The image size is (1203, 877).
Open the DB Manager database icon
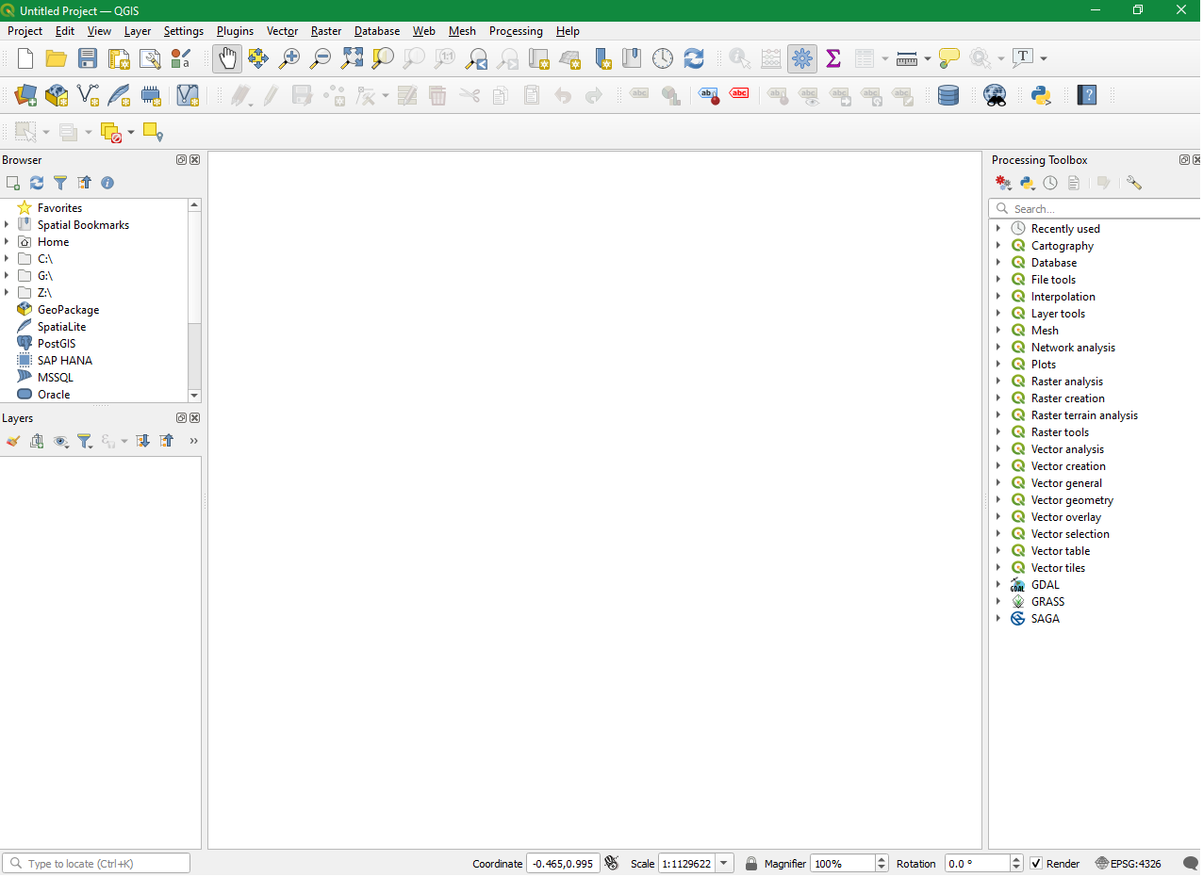[948, 95]
